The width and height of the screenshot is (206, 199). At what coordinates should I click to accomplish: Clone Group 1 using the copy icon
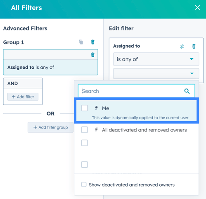pyautogui.click(x=81, y=42)
